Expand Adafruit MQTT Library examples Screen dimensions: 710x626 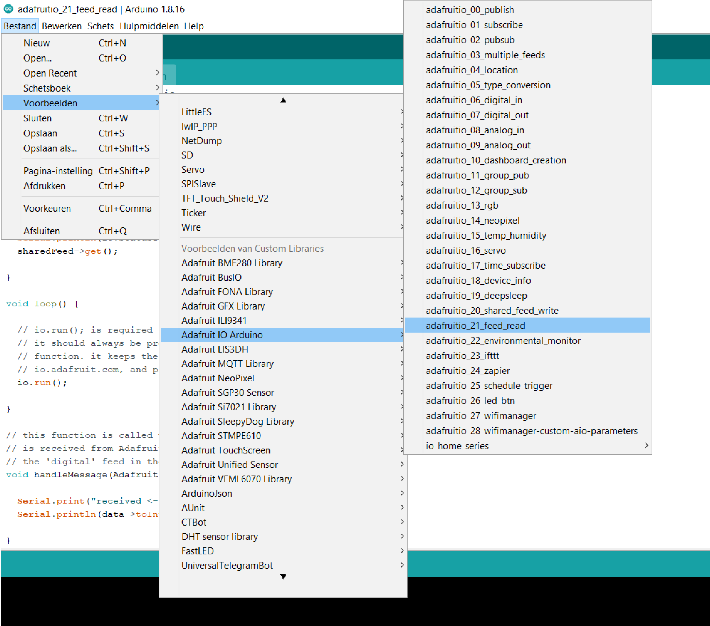point(283,363)
